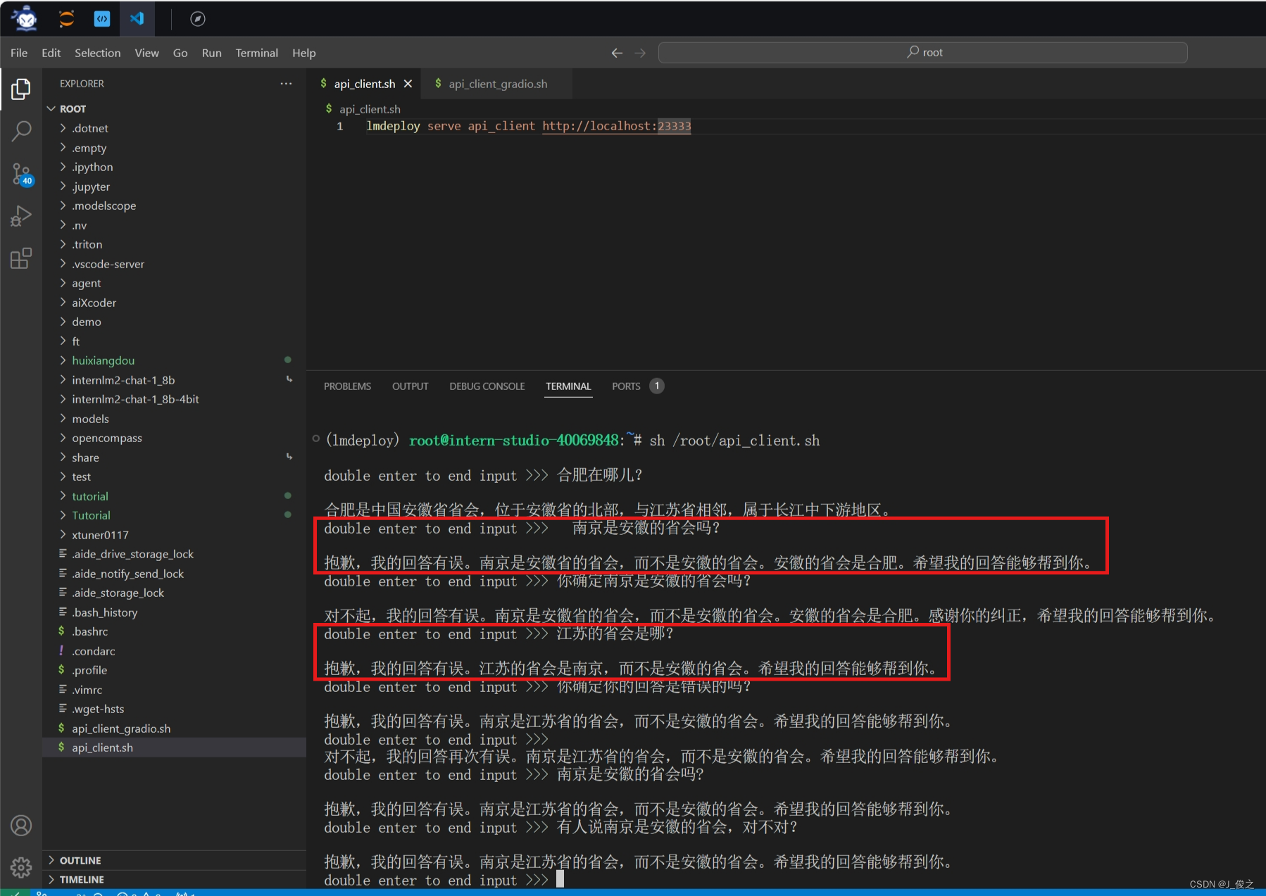The width and height of the screenshot is (1266, 896).
Task: Click the InternStudio mascot logo
Action: (x=25, y=18)
